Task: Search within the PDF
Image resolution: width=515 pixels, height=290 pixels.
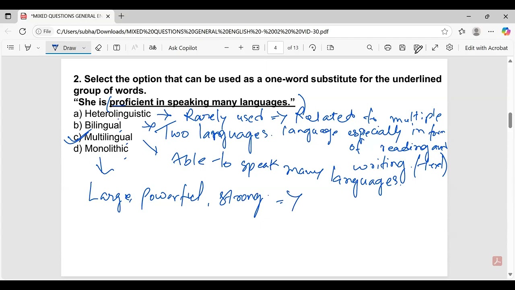Action: pyautogui.click(x=370, y=48)
